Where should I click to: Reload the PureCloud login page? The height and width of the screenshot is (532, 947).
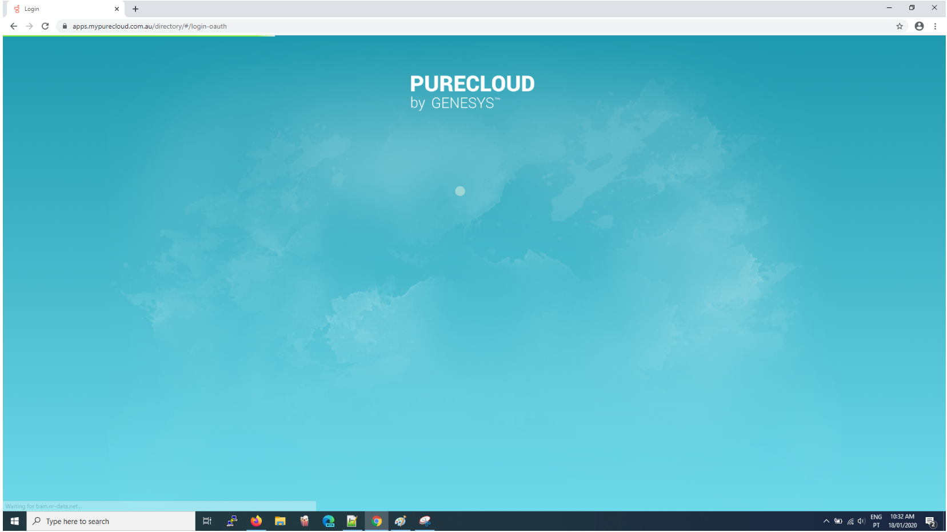45,26
